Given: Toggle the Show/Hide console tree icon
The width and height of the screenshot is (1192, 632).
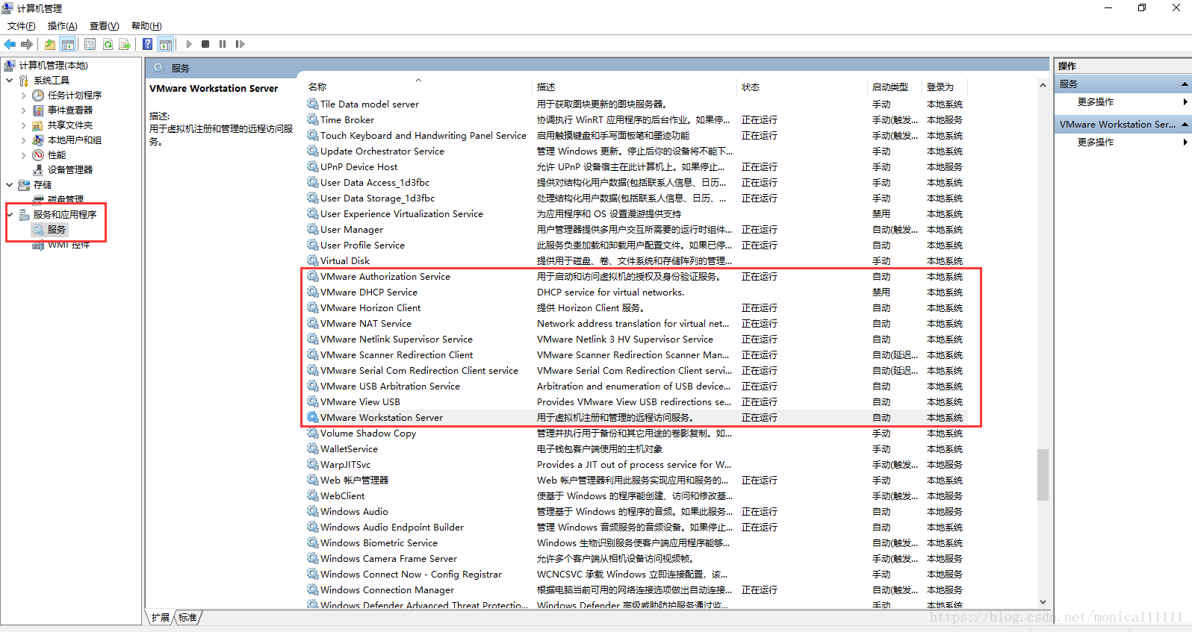Looking at the screenshot, I should click(68, 44).
